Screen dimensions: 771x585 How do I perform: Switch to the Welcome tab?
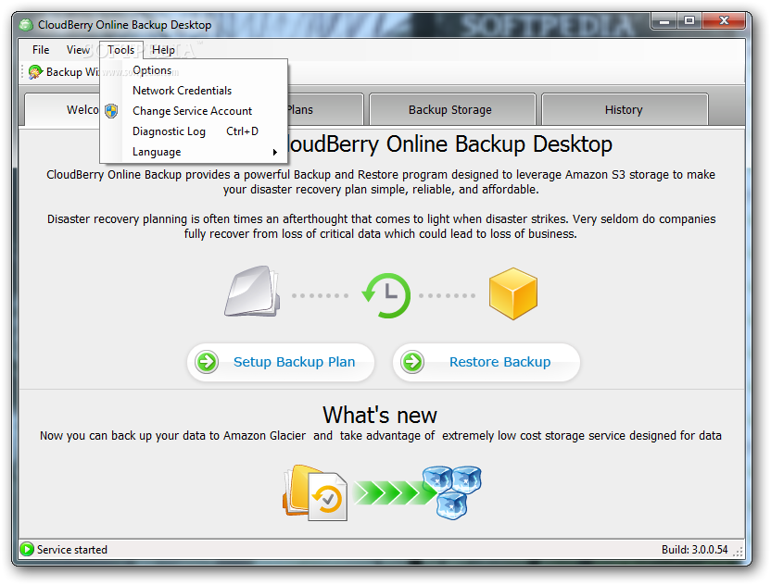(62, 109)
